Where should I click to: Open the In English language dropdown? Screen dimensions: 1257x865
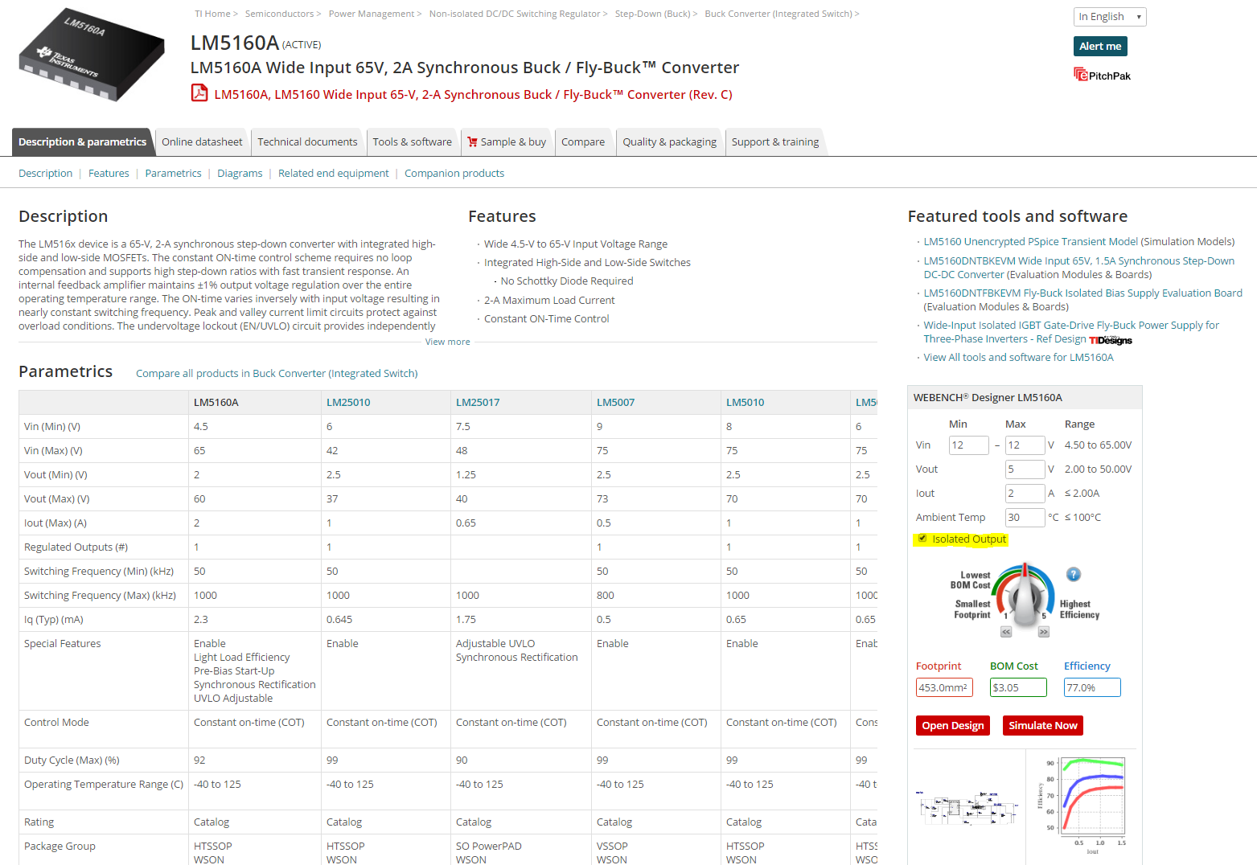coord(1110,17)
